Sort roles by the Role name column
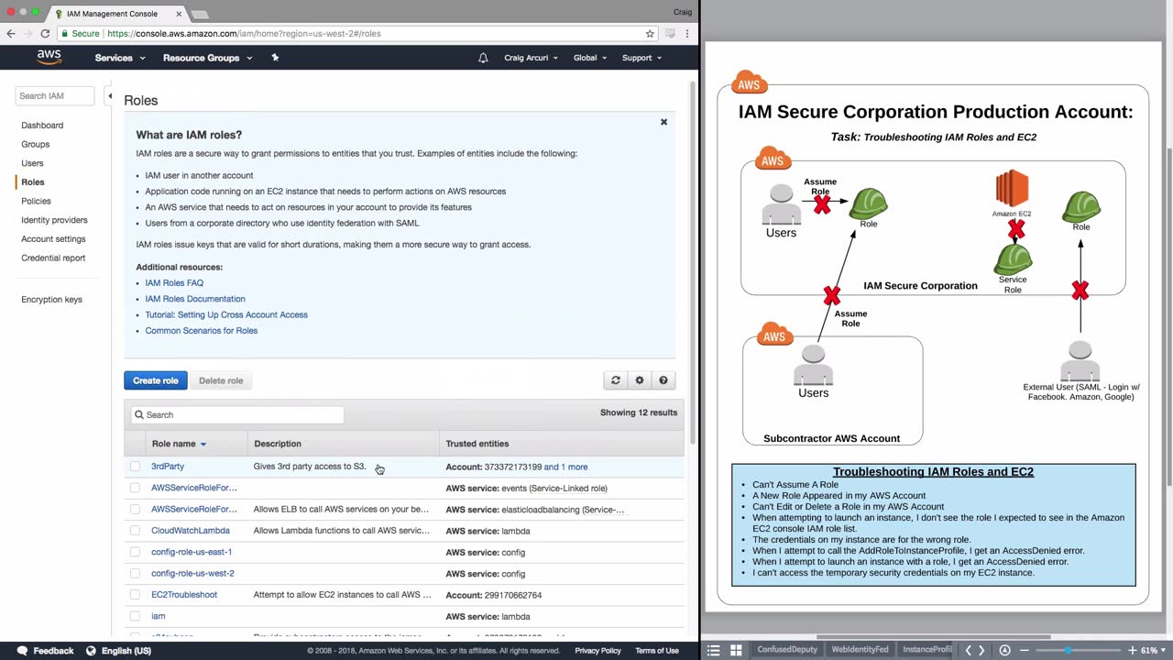 tap(179, 444)
